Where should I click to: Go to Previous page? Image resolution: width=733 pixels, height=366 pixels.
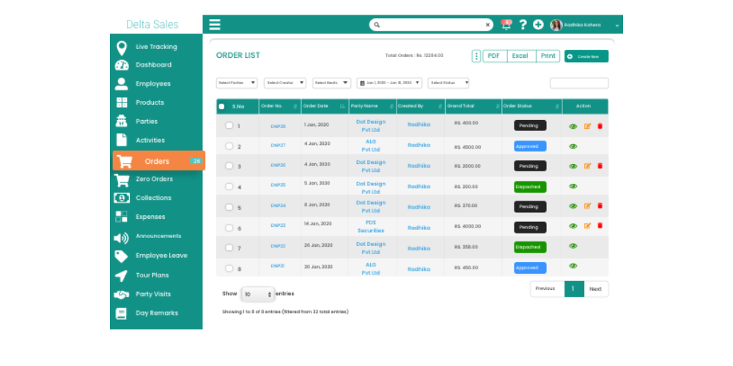pos(547,289)
